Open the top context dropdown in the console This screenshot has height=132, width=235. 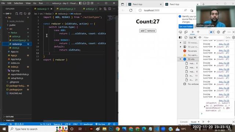point(192,37)
